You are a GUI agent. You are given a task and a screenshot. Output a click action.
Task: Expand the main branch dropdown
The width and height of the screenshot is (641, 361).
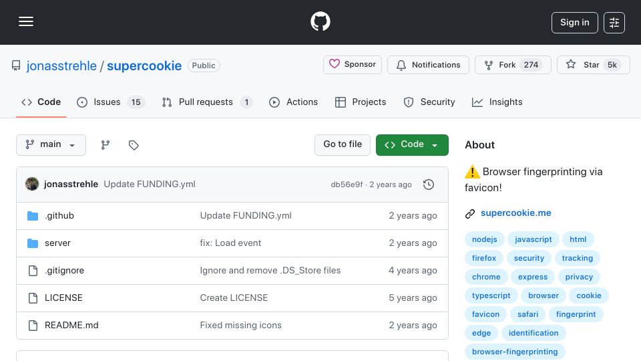tap(51, 145)
